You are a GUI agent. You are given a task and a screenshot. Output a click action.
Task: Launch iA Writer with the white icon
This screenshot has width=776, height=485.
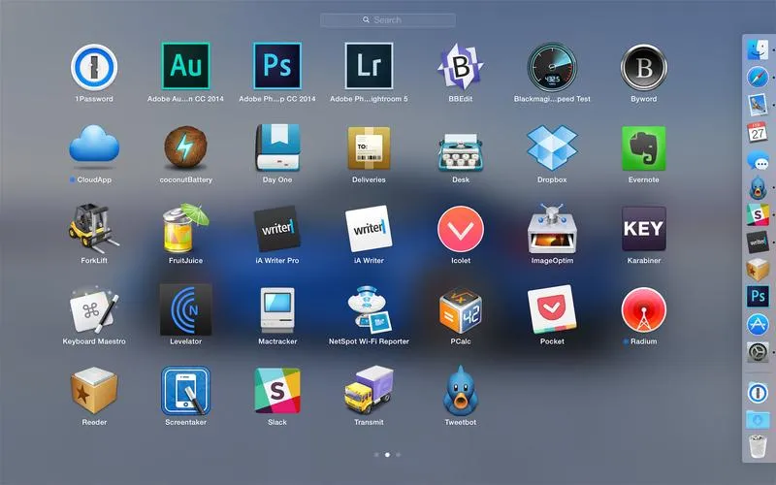(369, 228)
